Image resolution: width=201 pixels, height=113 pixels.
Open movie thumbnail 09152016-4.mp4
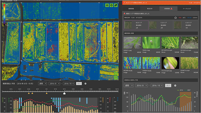pyautogui.click(x=170, y=43)
